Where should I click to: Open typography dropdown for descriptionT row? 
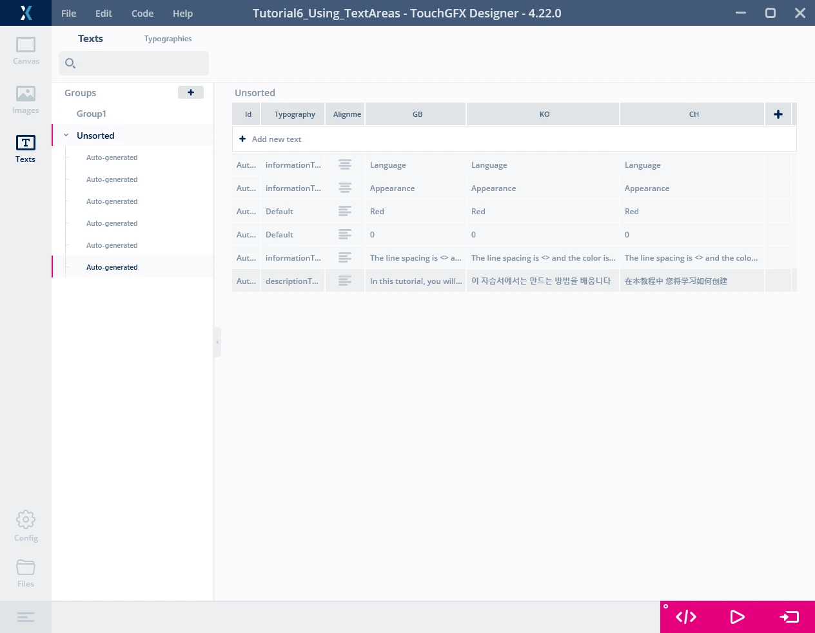[x=292, y=281]
